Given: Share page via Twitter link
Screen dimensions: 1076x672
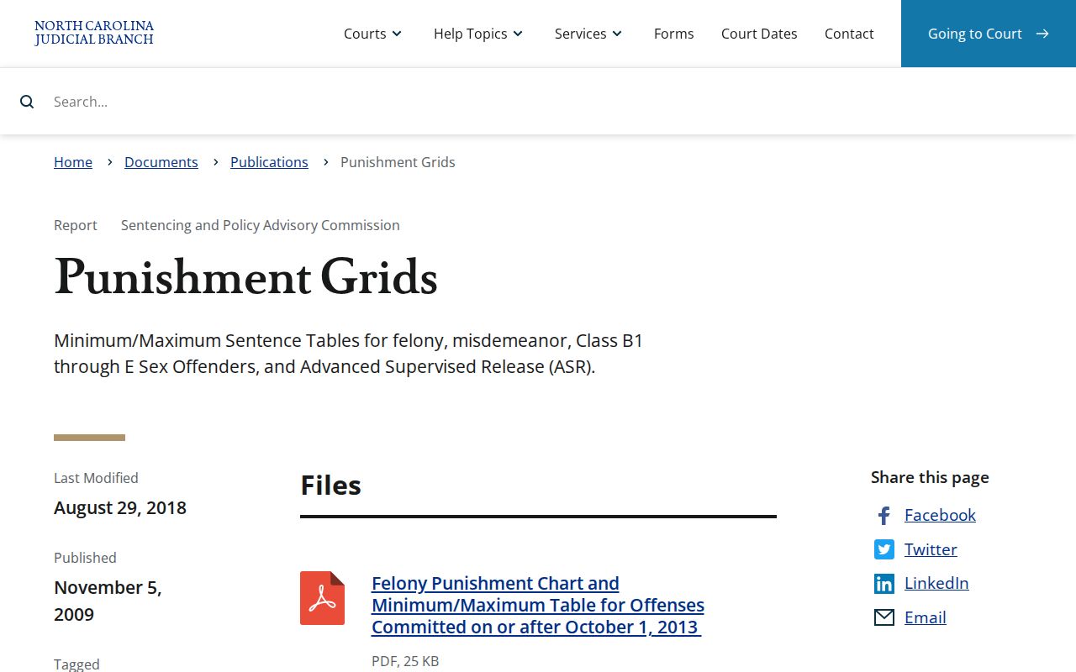Looking at the screenshot, I should (931, 549).
